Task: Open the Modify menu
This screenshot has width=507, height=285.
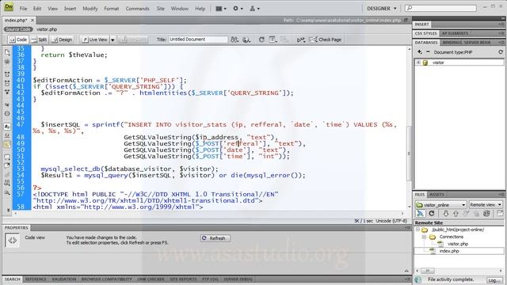Action: point(90,9)
